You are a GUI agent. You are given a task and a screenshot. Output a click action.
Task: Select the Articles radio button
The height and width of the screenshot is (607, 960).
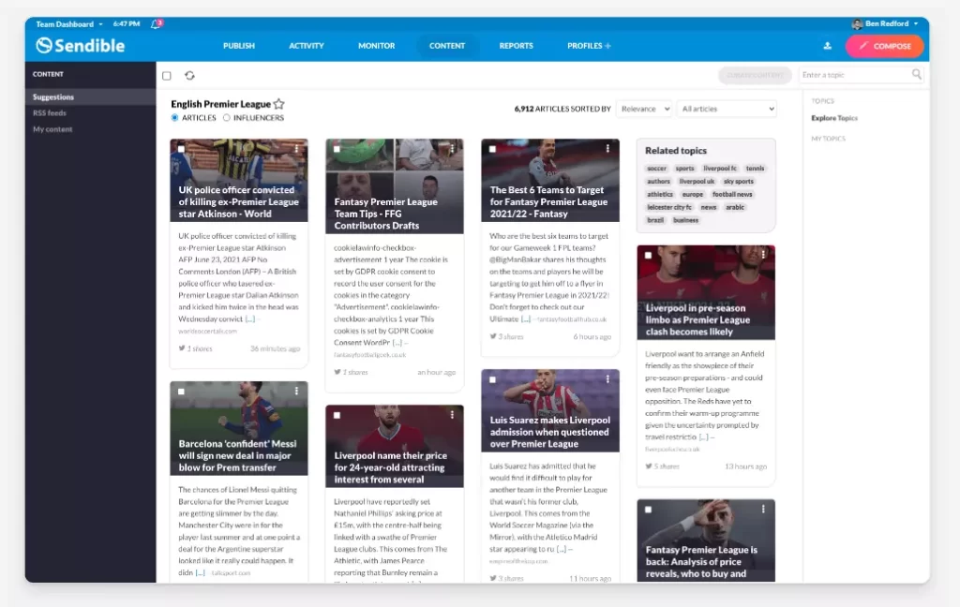click(x=175, y=117)
